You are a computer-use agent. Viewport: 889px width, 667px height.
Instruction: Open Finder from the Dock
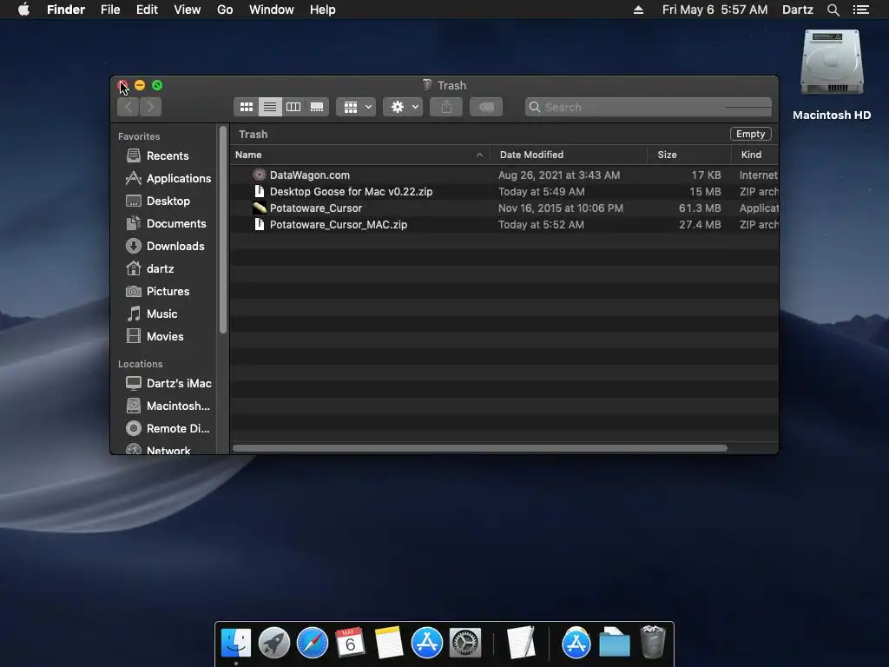point(236,644)
